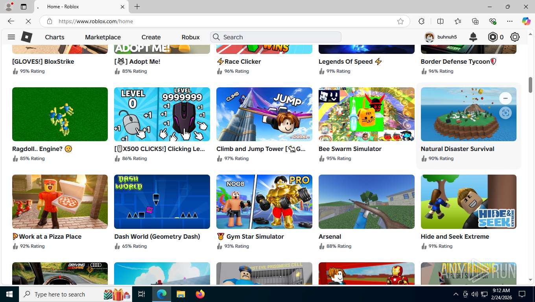The image size is (535, 302).
Task: Open Edge collections
Action: tap(475, 21)
